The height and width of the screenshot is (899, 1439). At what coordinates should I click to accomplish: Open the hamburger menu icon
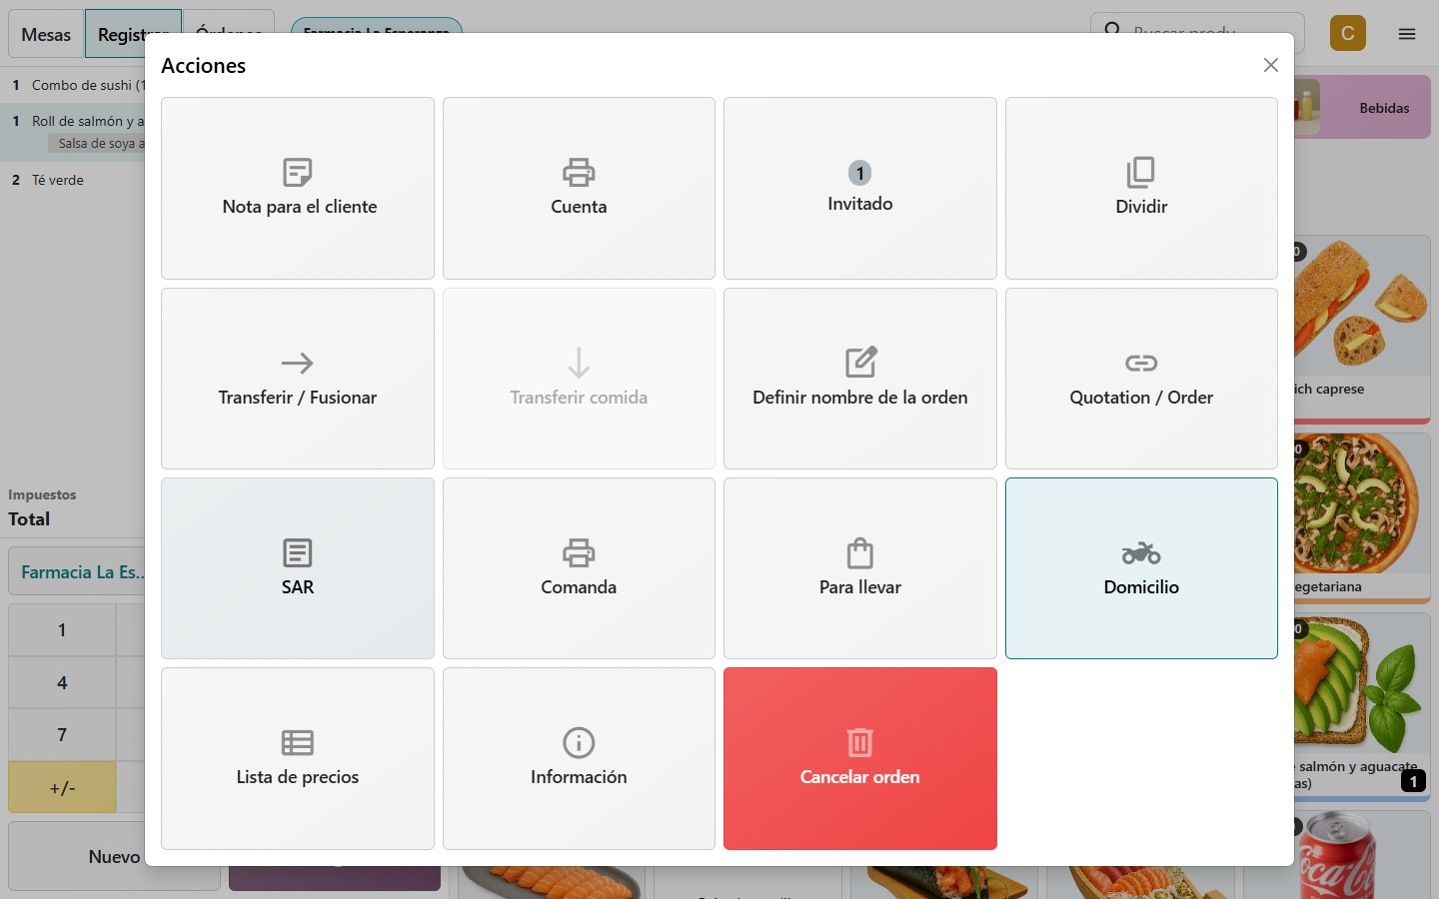click(1407, 34)
